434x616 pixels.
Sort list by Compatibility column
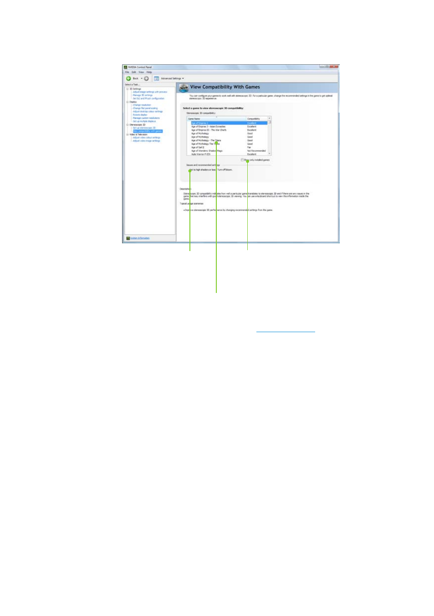(x=257, y=118)
